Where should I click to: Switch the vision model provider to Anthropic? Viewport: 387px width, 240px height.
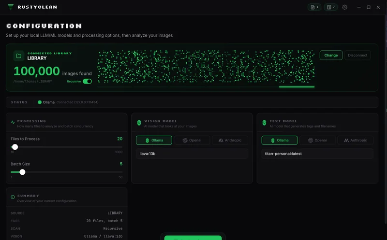230,141
